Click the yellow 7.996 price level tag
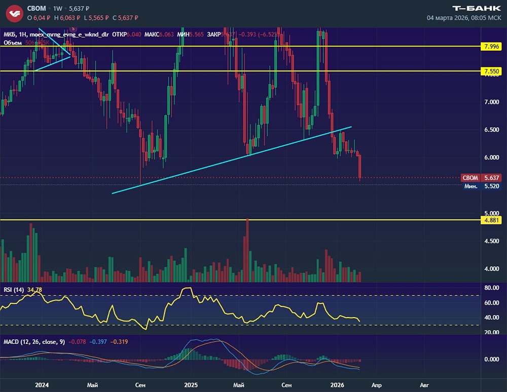The image size is (507, 392). tap(491, 47)
